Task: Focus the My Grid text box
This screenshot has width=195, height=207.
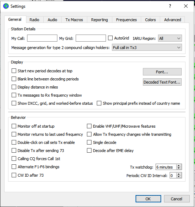Action: pyautogui.click(x=91, y=38)
